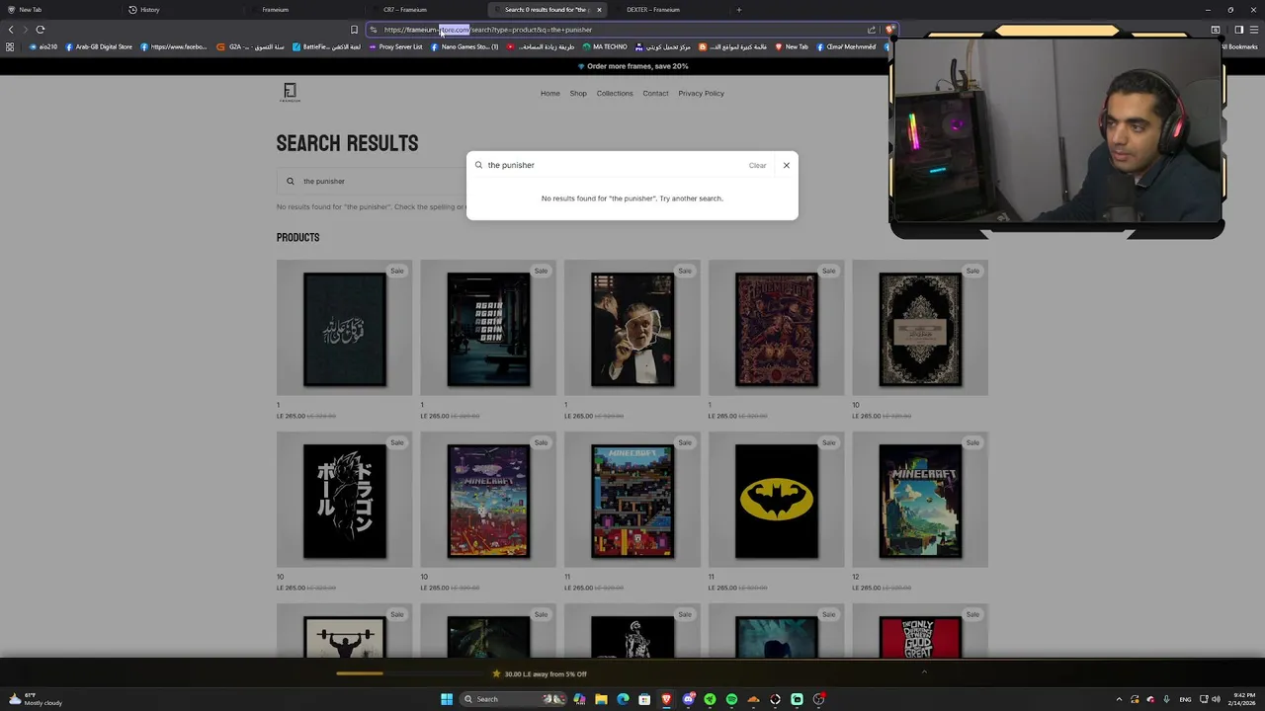Open the Privacy Policy link
Screen dimensions: 1265x711
701,93
